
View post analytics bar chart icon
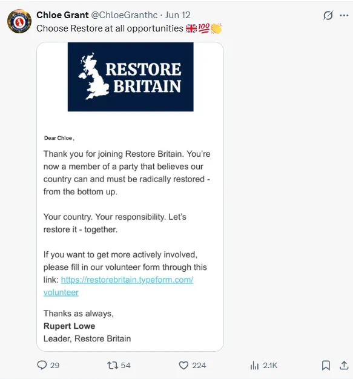[254, 365]
